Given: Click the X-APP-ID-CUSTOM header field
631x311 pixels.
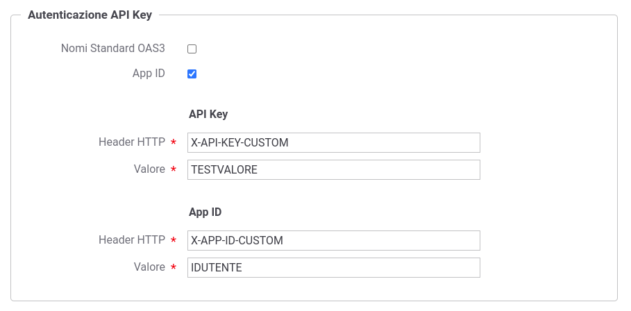Looking at the screenshot, I should tap(334, 241).
